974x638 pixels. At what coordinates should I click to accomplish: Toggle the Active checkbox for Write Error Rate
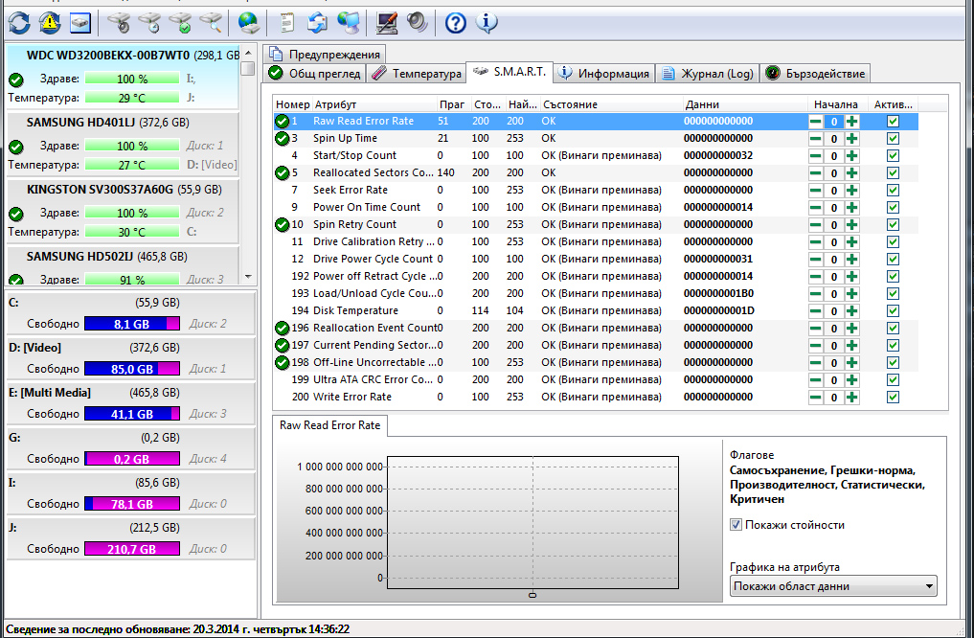(893, 397)
